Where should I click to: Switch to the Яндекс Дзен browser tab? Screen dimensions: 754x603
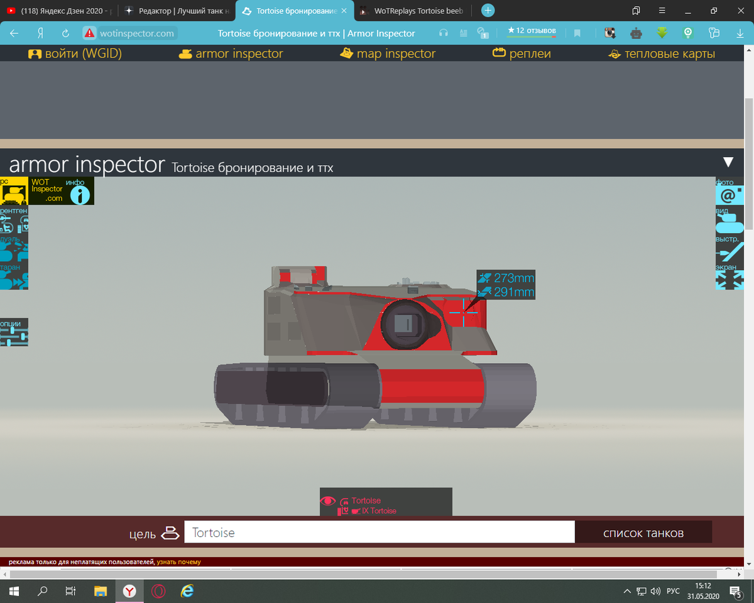[59, 11]
